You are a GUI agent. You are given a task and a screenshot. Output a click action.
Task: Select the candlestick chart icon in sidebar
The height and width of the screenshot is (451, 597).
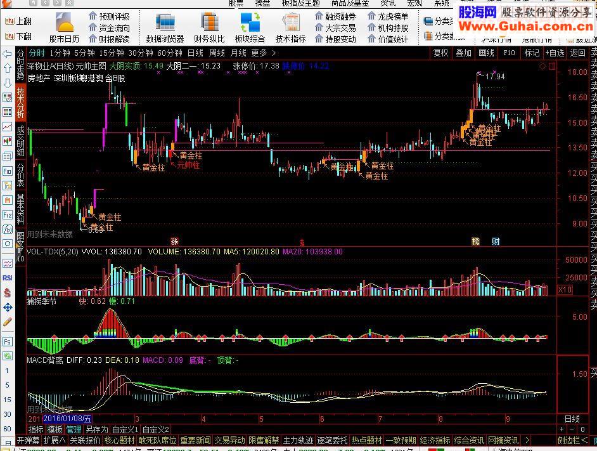pyautogui.click(x=7, y=141)
